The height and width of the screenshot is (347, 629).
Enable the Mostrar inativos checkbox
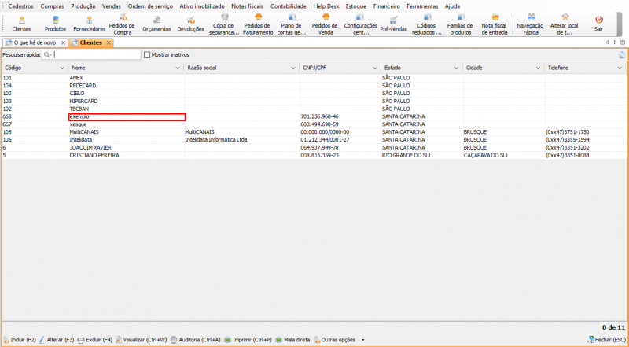(147, 54)
